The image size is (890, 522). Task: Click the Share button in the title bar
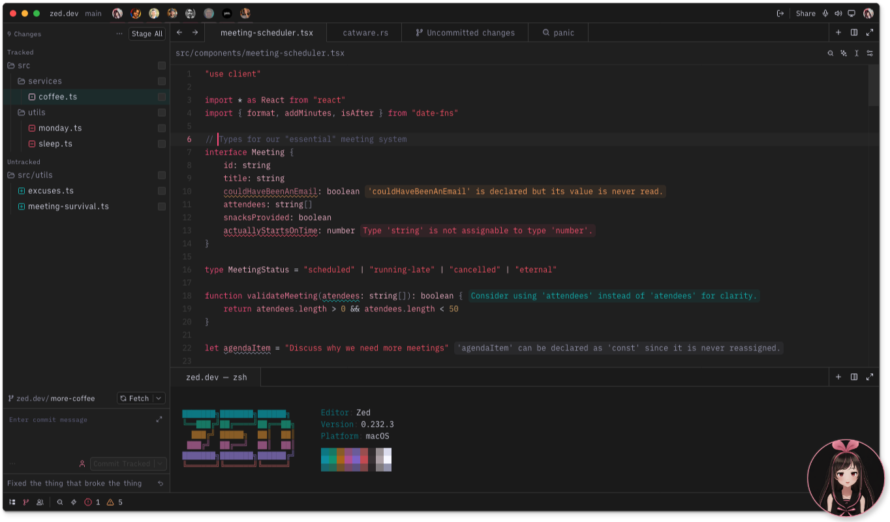(x=806, y=14)
